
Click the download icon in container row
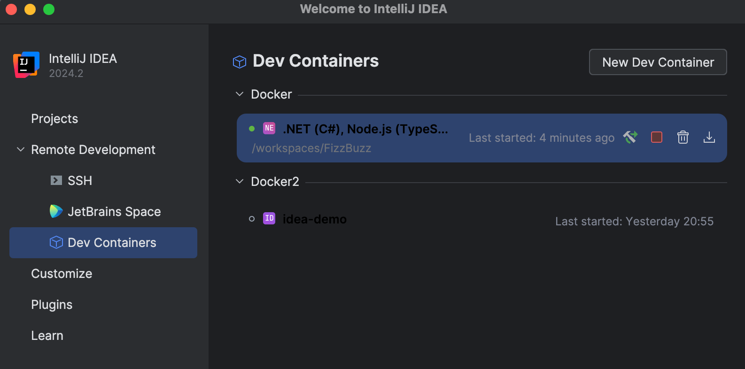click(x=709, y=137)
